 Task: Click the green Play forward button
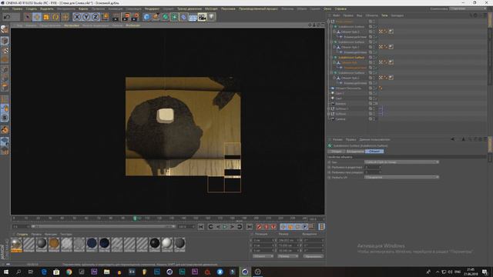coord(225,227)
